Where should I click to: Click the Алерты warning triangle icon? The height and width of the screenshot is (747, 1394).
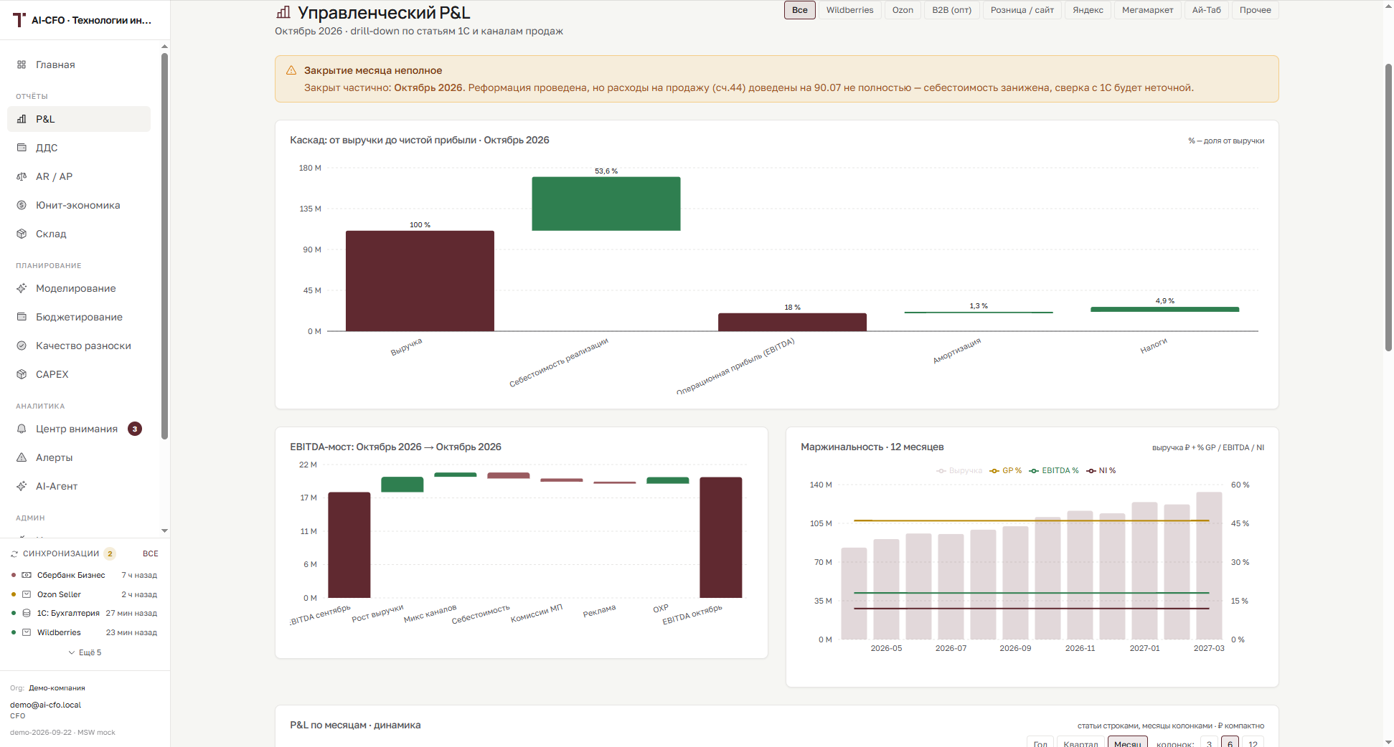22,457
